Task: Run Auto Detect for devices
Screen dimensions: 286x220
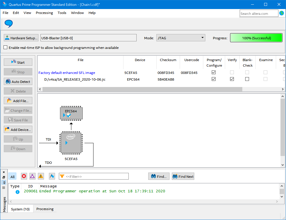Action: (x=18, y=81)
